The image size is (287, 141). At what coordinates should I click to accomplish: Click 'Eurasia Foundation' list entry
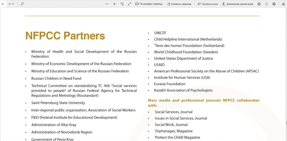coord(170,84)
